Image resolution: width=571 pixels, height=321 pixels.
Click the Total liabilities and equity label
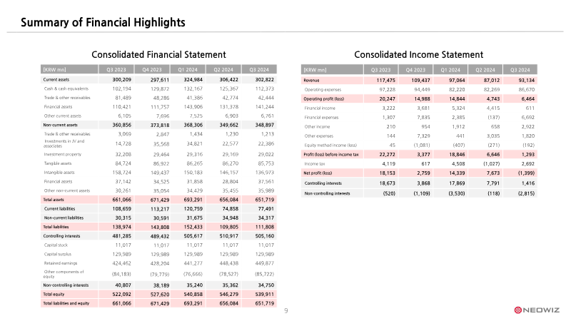click(68, 304)
